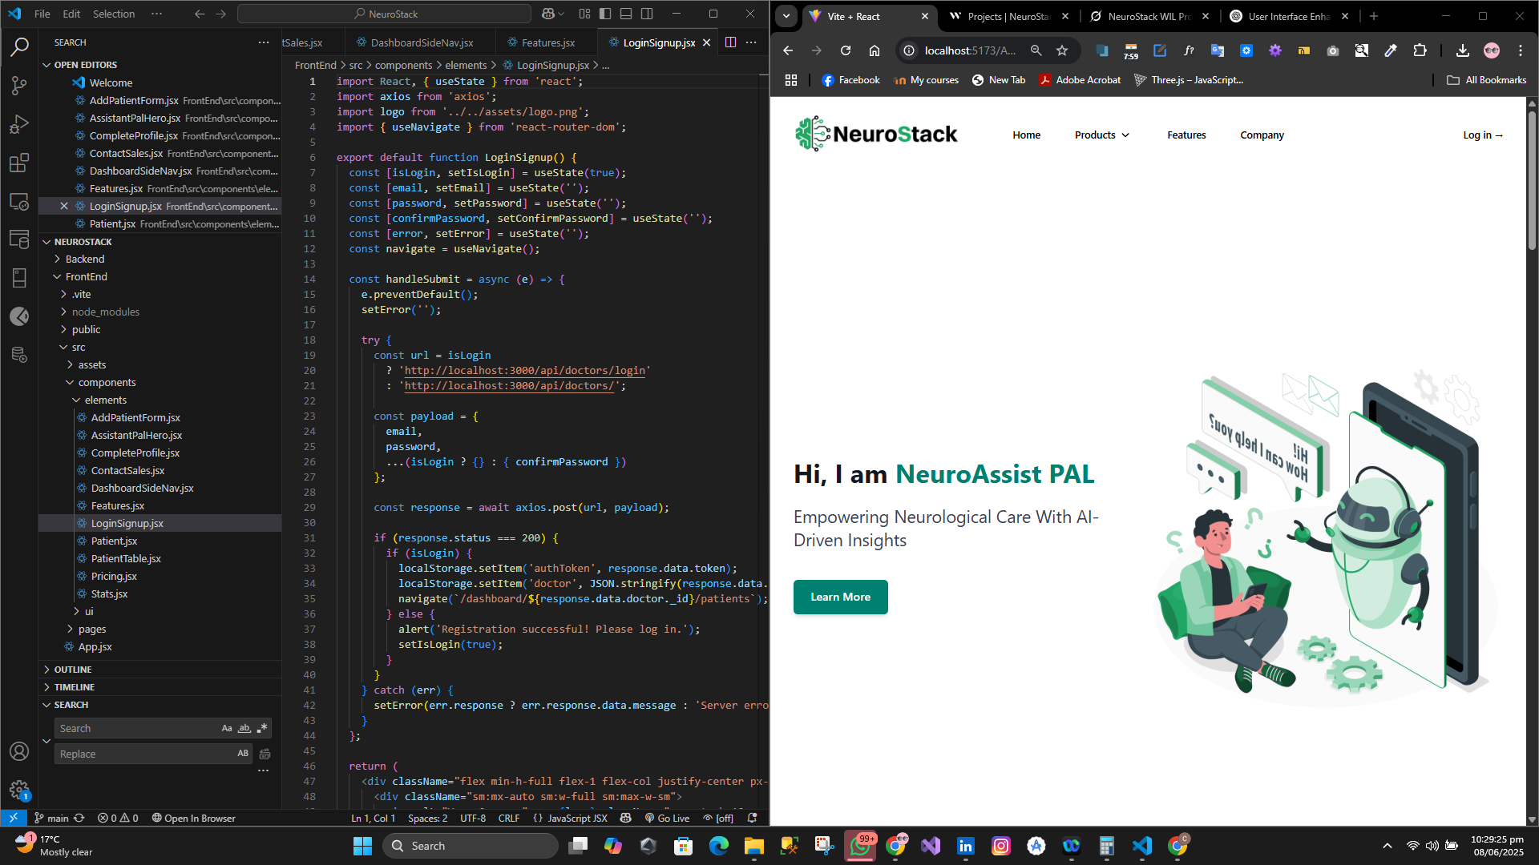The image size is (1539, 865).
Task: Reload the browser page
Action: (x=845, y=50)
